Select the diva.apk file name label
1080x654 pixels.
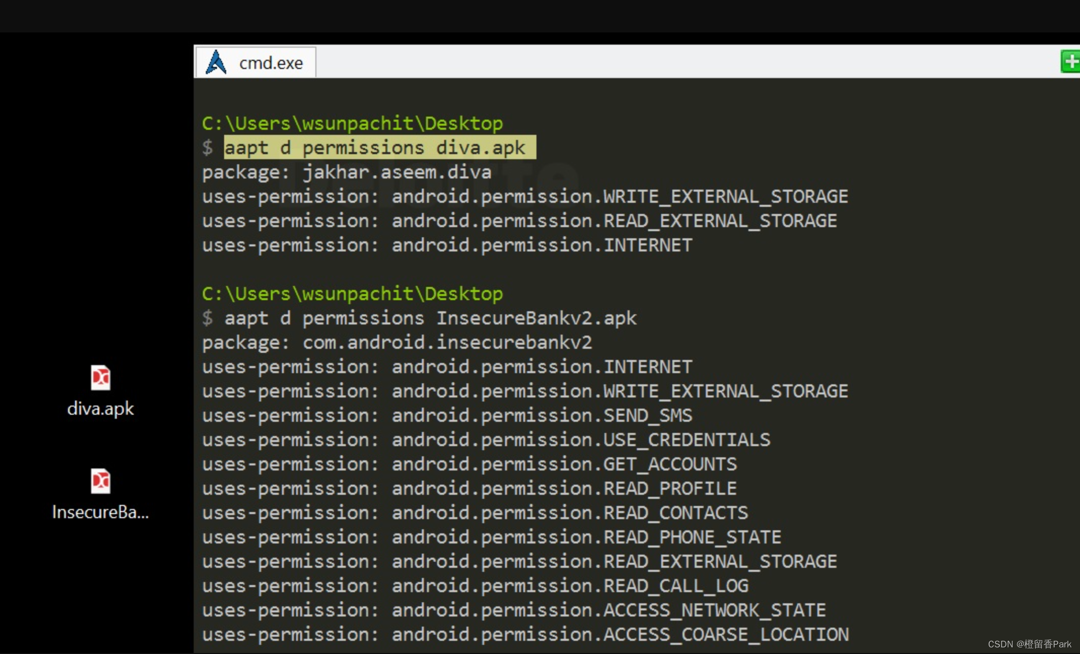(100, 409)
